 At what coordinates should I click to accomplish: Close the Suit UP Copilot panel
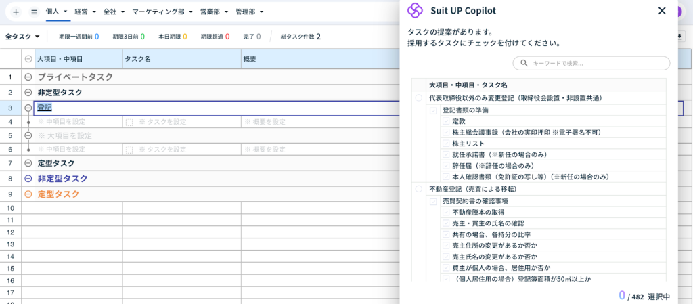click(x=661, y=11)
